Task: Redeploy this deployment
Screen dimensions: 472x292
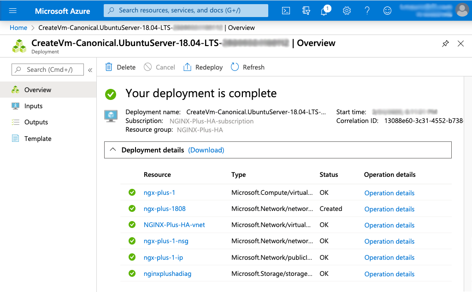Action: click(x=203, y=67)
